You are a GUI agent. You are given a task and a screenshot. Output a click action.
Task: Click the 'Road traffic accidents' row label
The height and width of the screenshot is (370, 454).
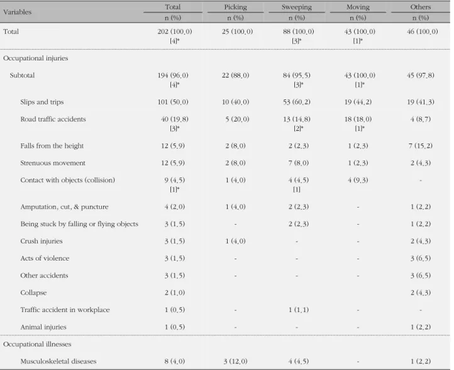53,119
